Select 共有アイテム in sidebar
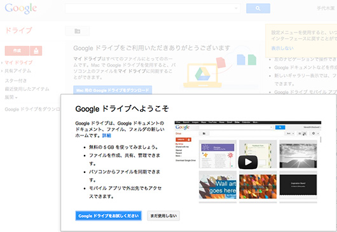This screenshot has width=337, height=232. (18, 71)
